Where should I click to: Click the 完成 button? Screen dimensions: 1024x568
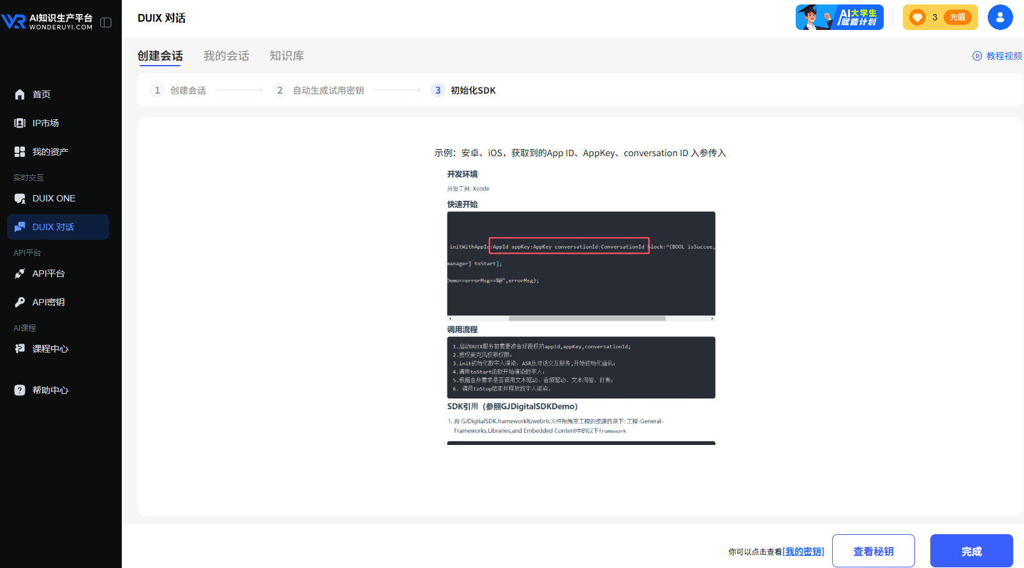[971, 551]
